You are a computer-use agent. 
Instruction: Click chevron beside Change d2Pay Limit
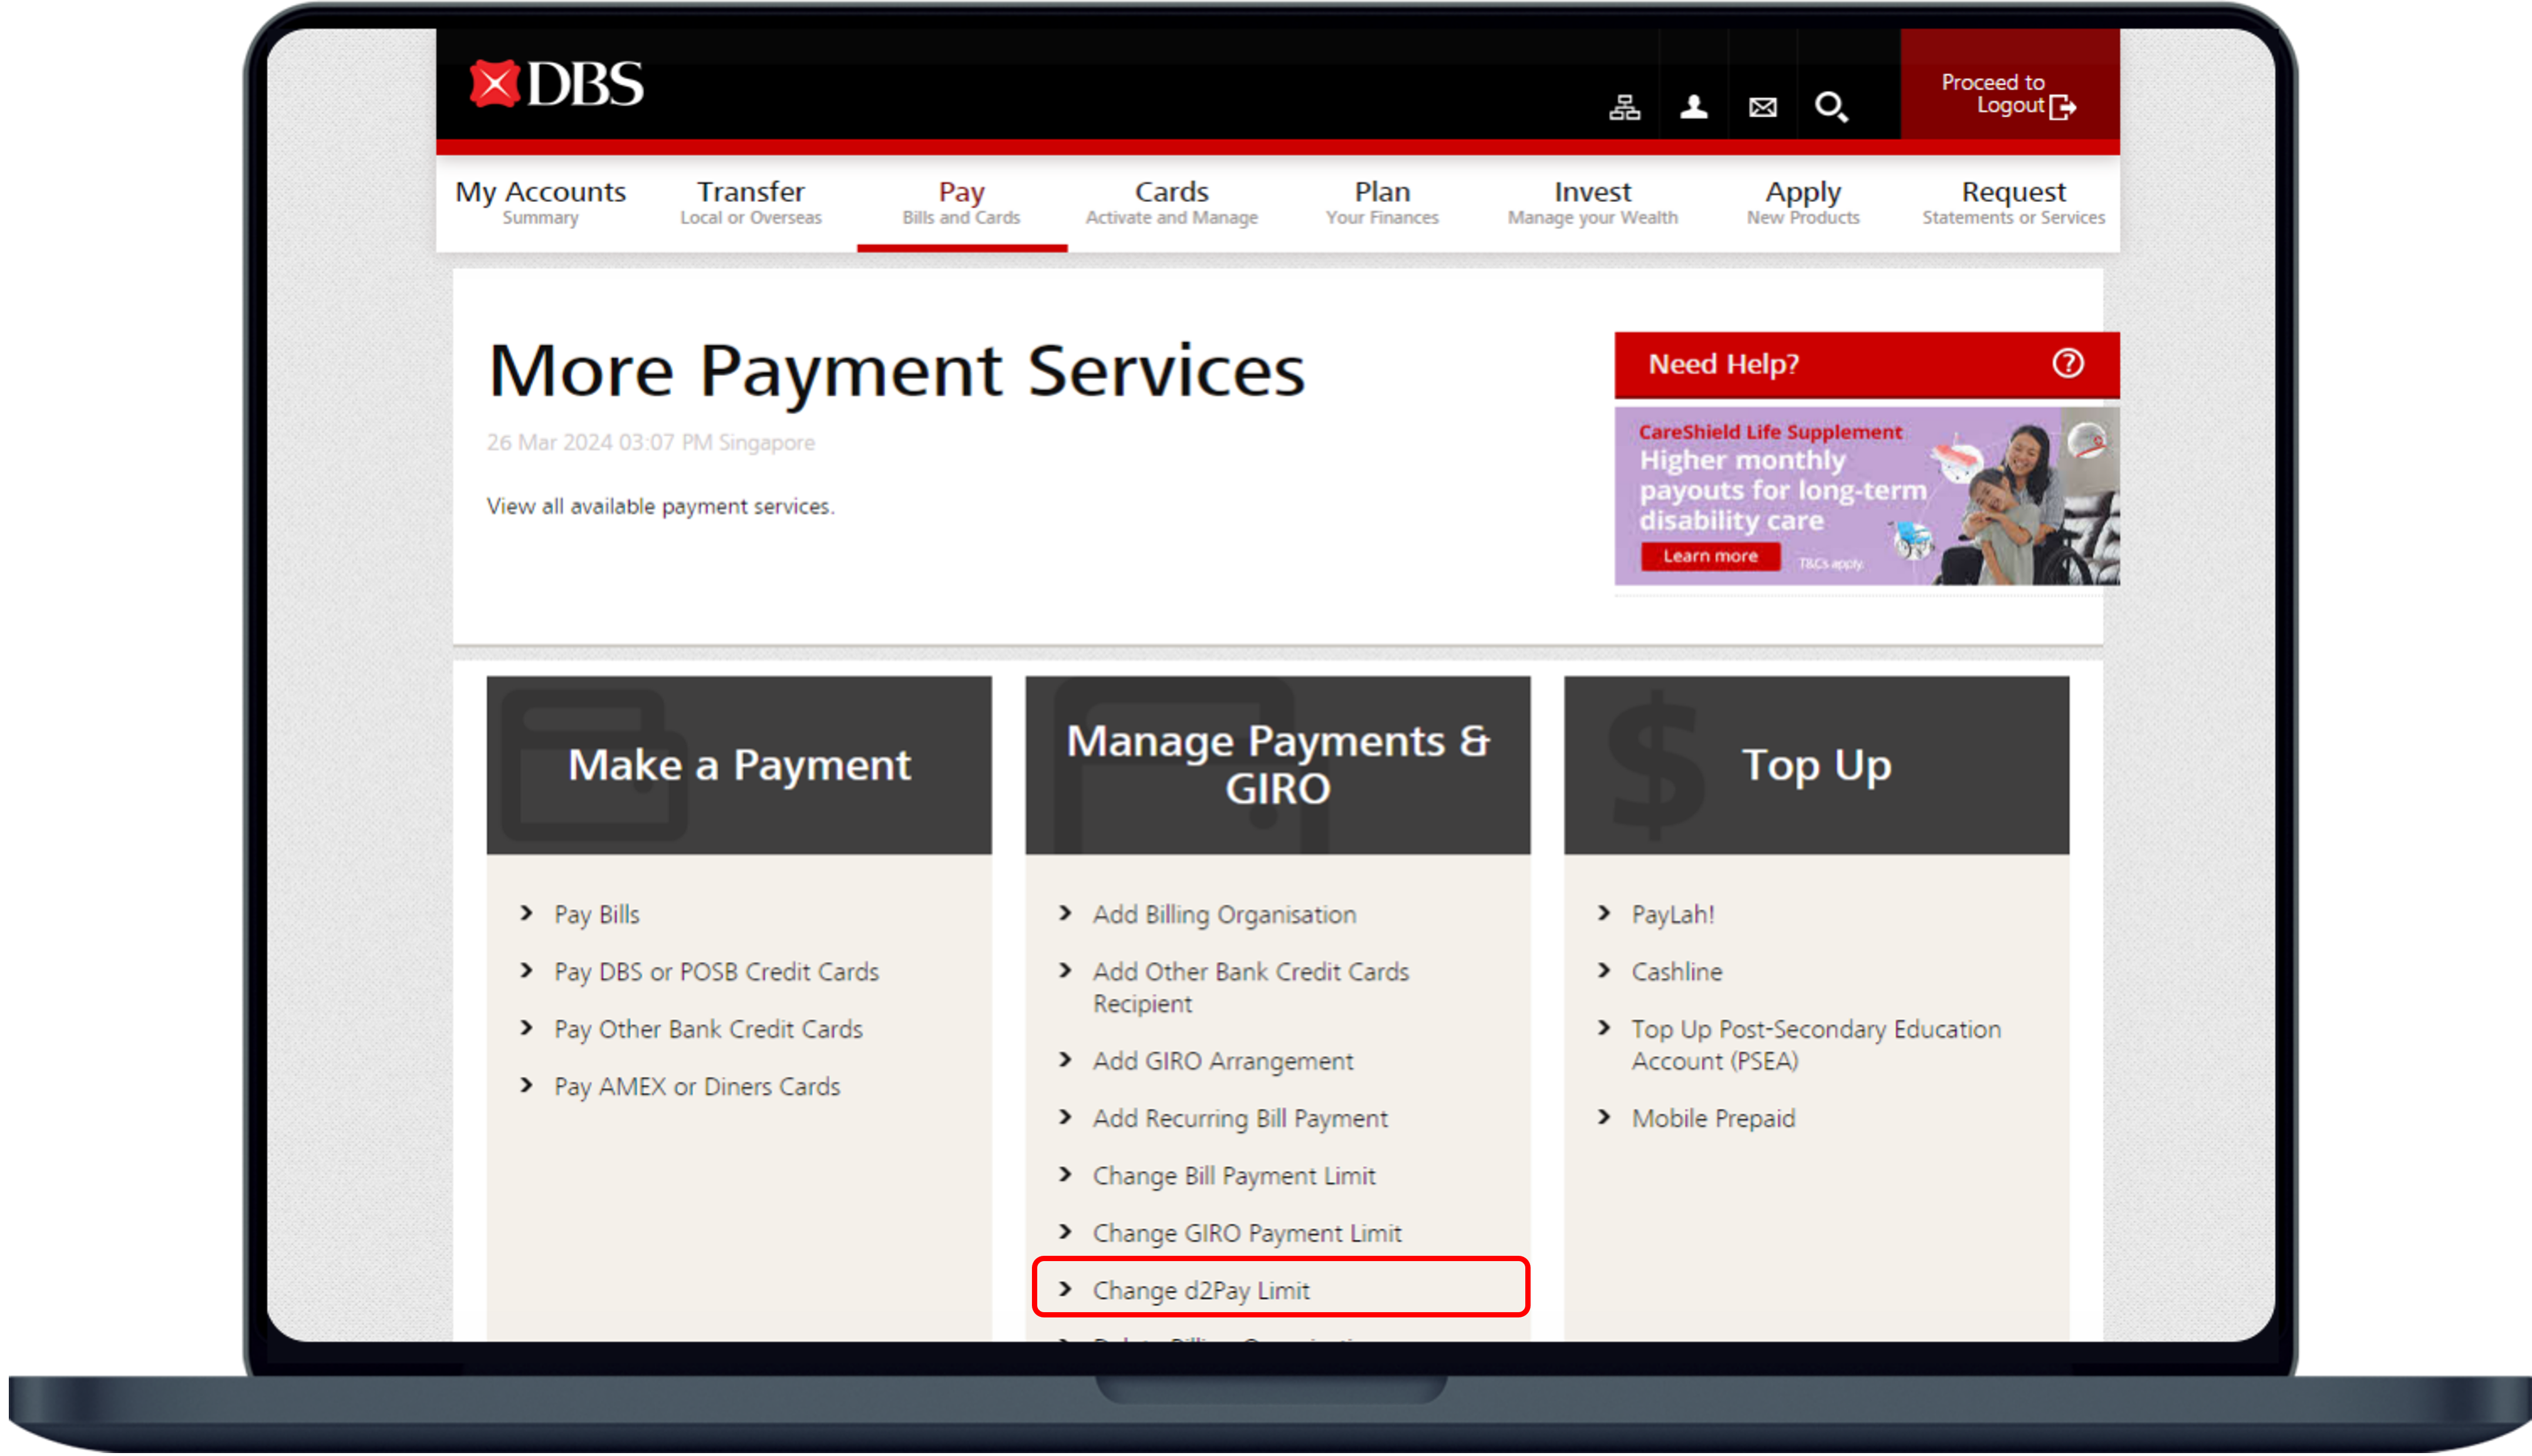pos(1064,1289)
